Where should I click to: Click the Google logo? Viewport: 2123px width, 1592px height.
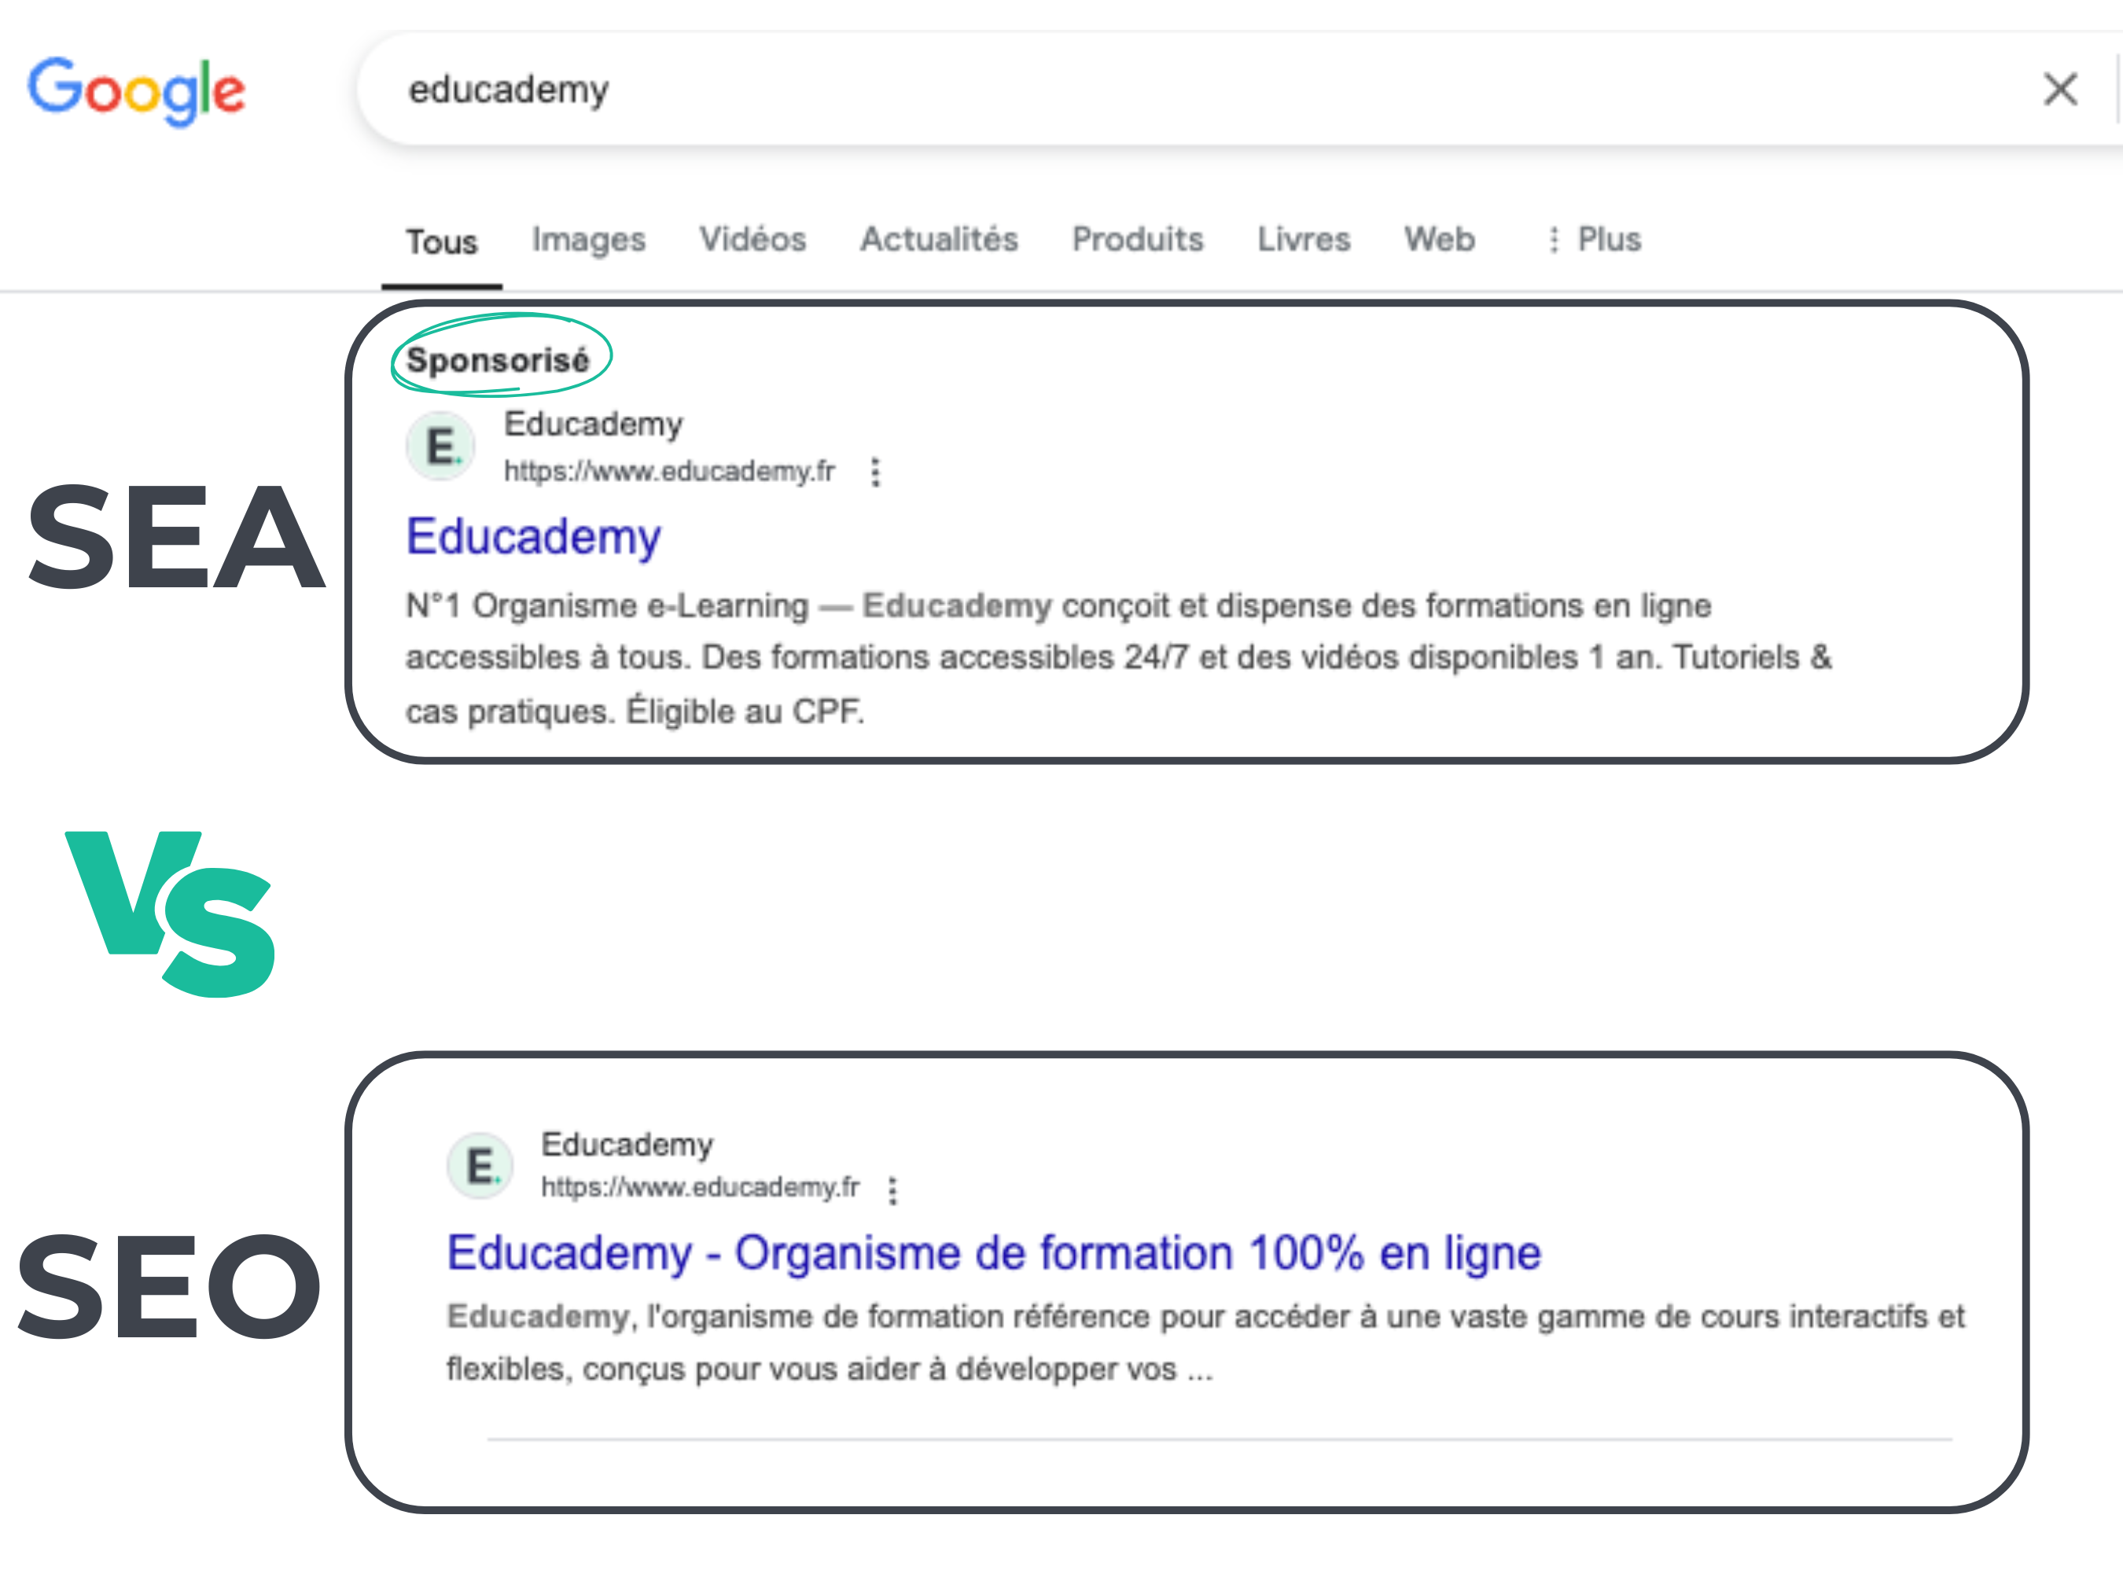point(136,90)
